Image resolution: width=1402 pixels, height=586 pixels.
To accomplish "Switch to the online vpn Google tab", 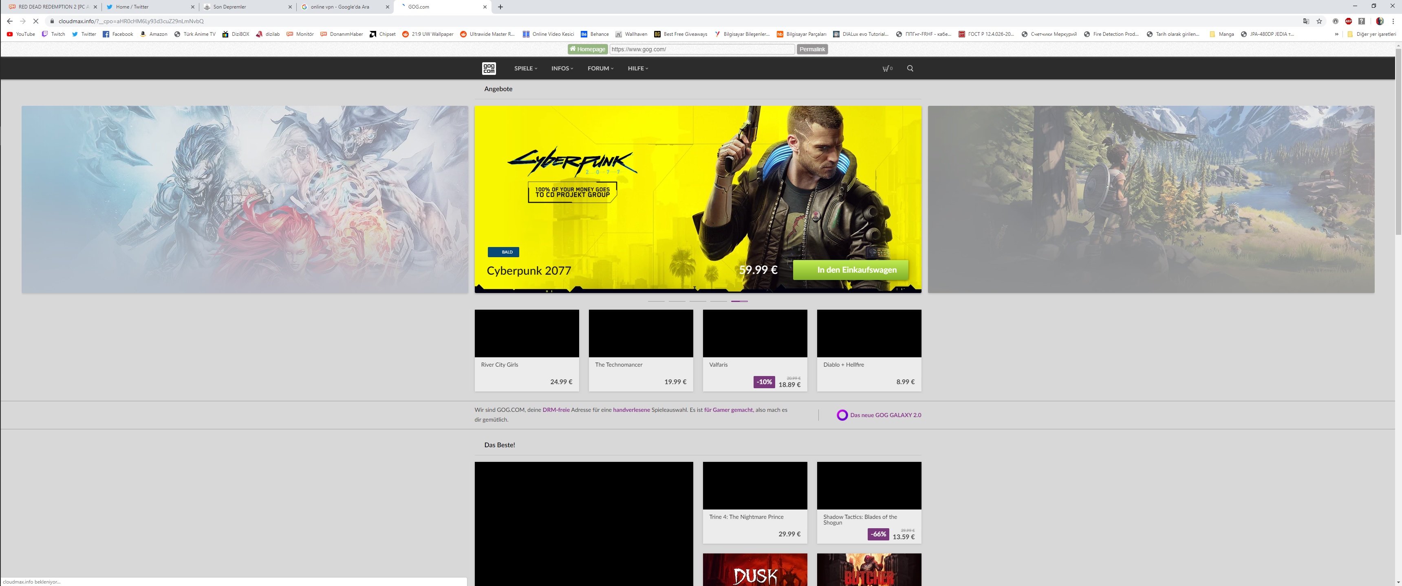I will 344,7.
